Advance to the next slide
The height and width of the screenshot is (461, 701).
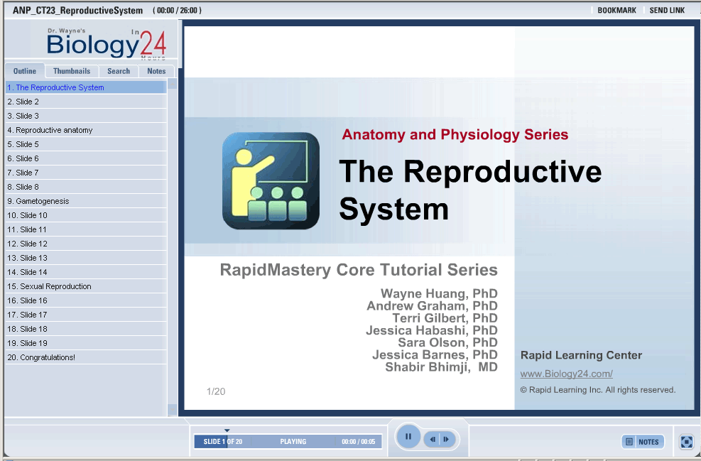tap(446, 440)
